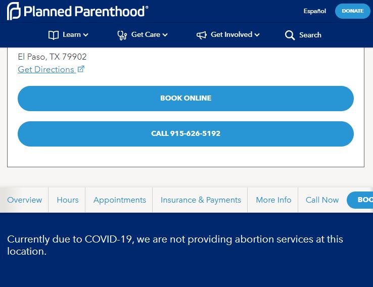Open the More Info tab

point(273,200)
